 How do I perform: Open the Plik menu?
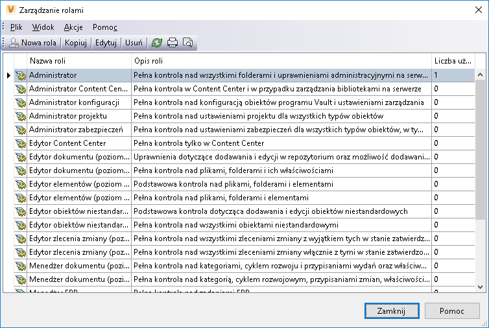(x=16, y=27)
